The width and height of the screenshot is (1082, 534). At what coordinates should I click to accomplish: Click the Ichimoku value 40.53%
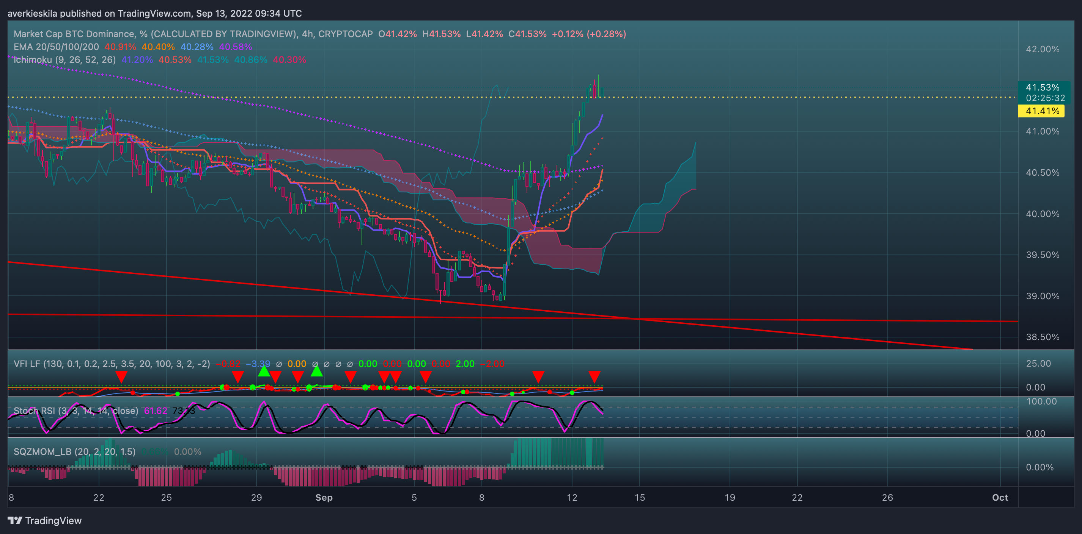(x=175, y=59)
